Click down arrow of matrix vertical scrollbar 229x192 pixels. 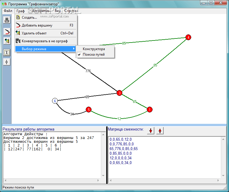pyautogui.click(x=223, y=175)
